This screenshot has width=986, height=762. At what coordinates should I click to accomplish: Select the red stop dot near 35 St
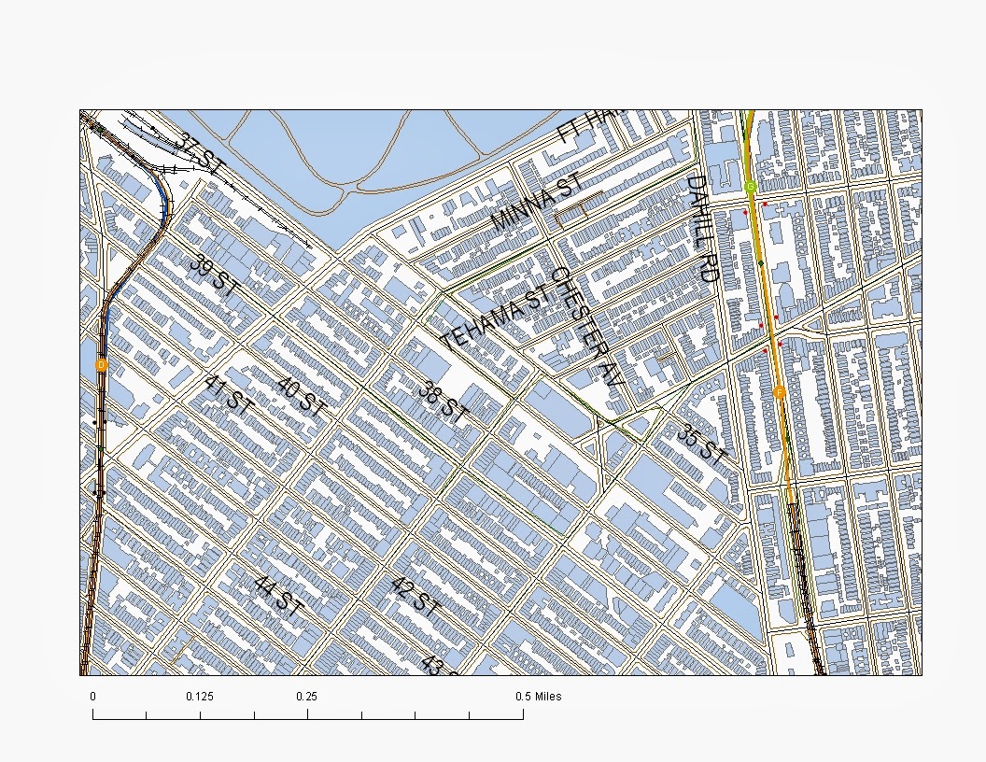click(x=779, y=343)
